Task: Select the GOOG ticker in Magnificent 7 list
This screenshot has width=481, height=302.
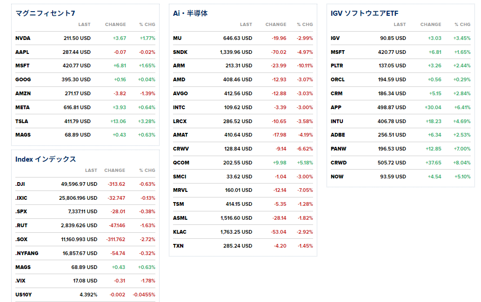Action: point(23,79)
